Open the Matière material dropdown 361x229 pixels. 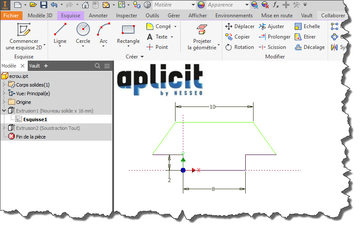(x=191, y=5)
